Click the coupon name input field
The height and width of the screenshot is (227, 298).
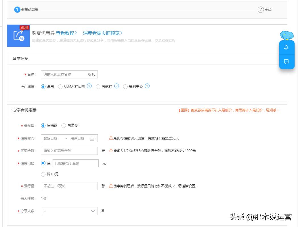coord(69,74)
